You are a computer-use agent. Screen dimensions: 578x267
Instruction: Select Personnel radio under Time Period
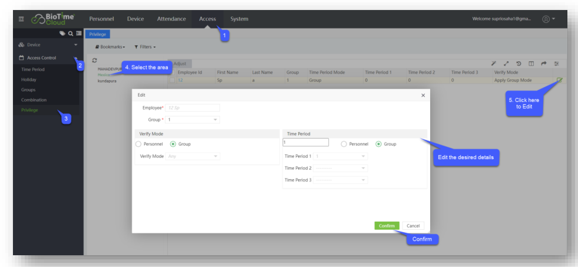point(344,144)
